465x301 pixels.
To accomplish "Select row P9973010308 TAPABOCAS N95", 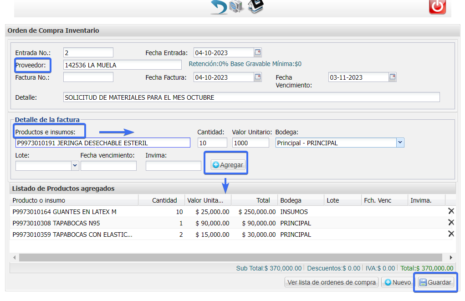I will pos(233,223).
